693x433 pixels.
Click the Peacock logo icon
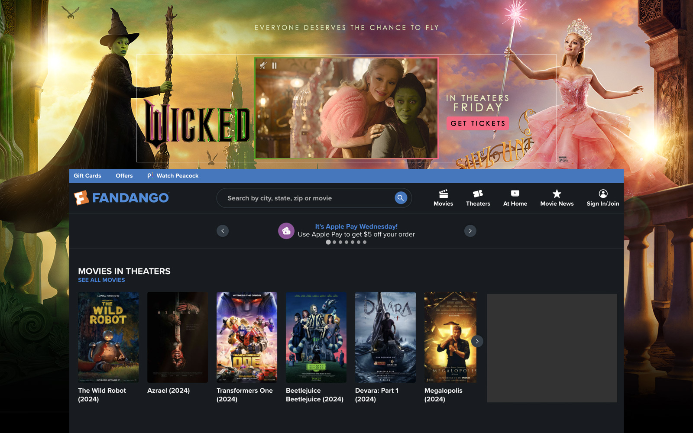[x=150, y=176]
